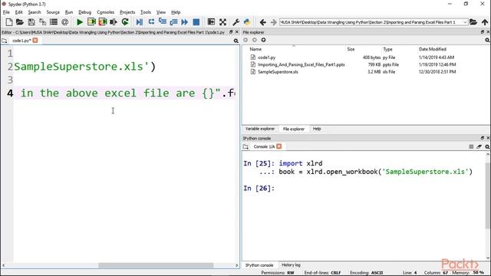Open Preferences wrench icon
The image size is (491, 276).
coord(236,22)
